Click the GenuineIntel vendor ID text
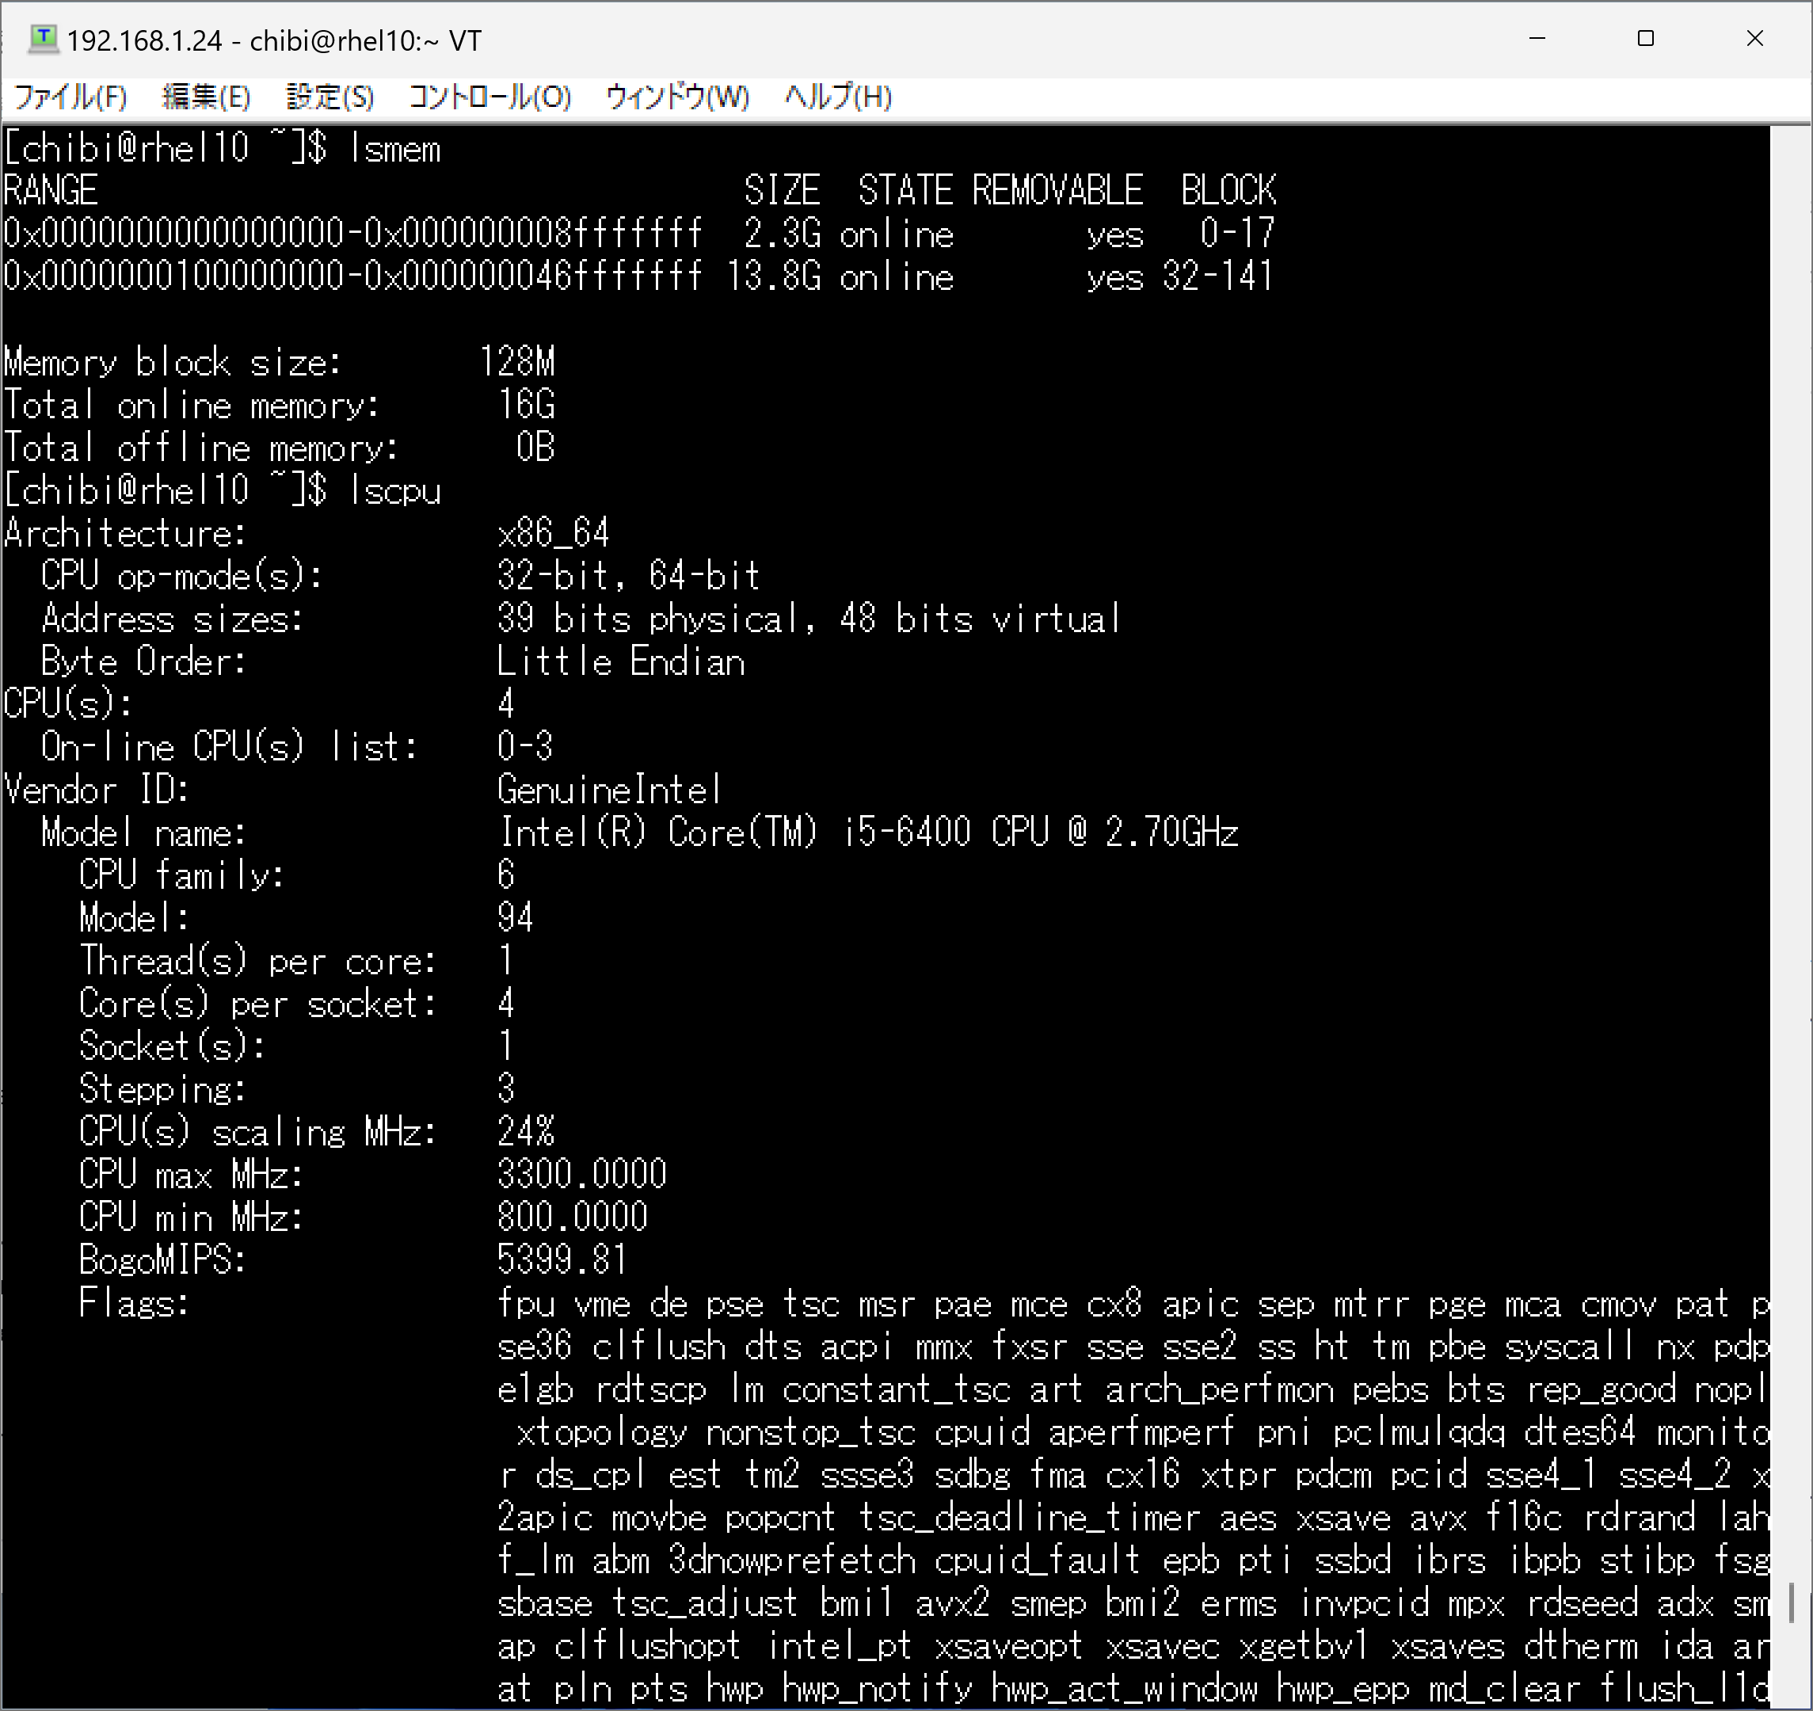The height and width of the screenshot is (1711, 1813). click(609, 790)
